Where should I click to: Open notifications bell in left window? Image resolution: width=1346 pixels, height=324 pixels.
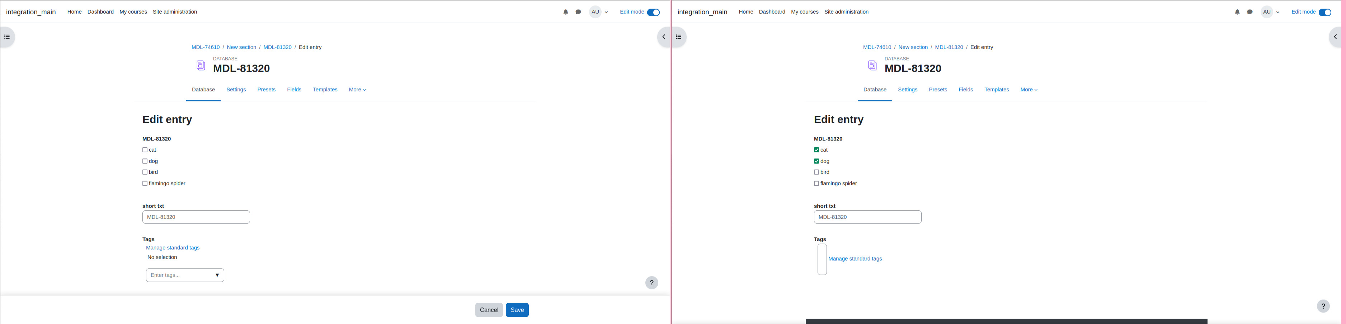pyautogui.click(x=565, y=12)
